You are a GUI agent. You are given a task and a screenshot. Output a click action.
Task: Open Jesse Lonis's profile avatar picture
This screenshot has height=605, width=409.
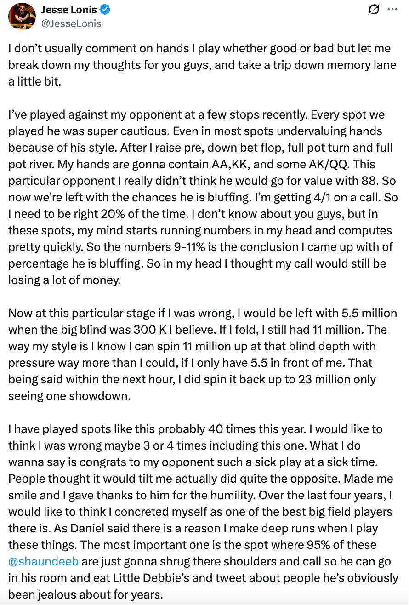click(x=22, y=16)
